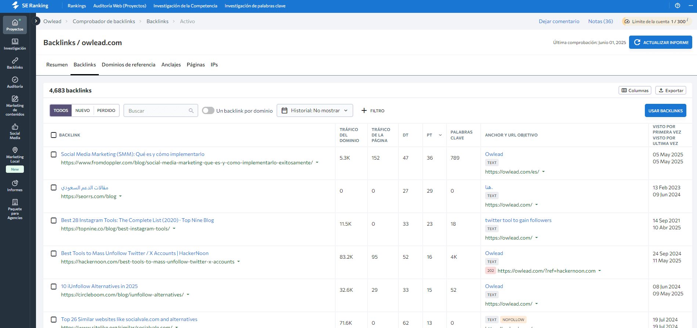Image resolution: width=697 pixels, height=328 pixels.
Task: Click the plus FILTRO icon
Action: (x=364, y=110)
